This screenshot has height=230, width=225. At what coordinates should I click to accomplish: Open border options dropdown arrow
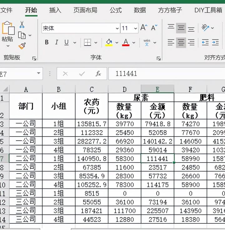pos(96,43)
